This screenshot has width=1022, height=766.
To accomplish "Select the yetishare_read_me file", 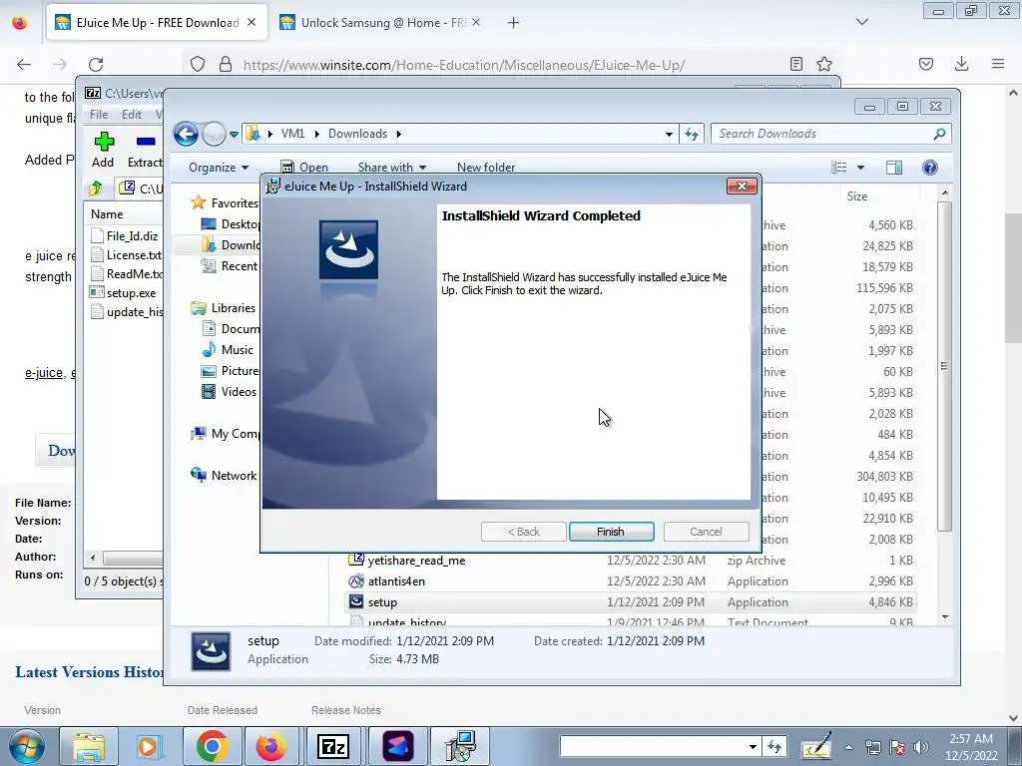I will click(416, 561).
